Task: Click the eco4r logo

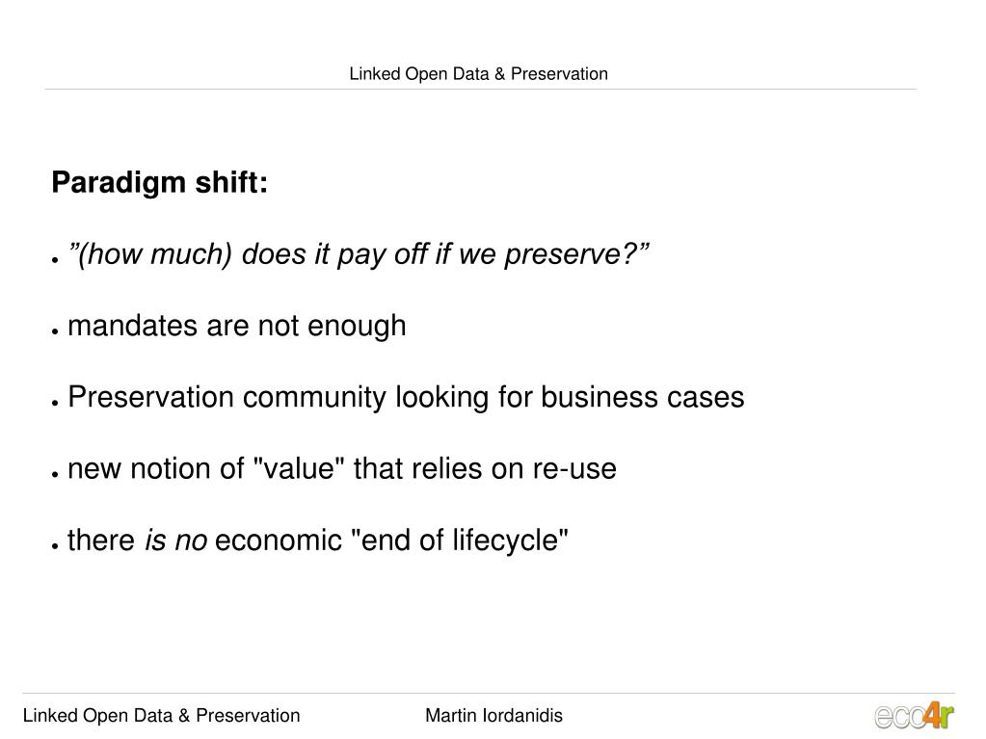Action: click(x=914, y=716)
